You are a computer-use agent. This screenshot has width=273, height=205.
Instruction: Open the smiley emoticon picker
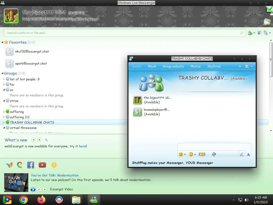coord(181,154)
